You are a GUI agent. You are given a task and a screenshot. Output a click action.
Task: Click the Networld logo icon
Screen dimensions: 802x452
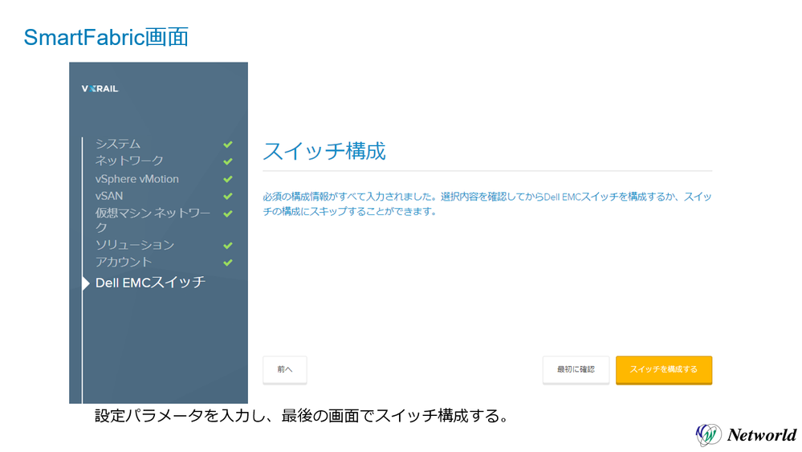[x=708, y=435]
